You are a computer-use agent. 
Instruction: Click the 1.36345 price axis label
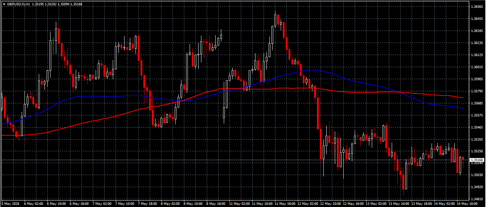tap(477, 31)
